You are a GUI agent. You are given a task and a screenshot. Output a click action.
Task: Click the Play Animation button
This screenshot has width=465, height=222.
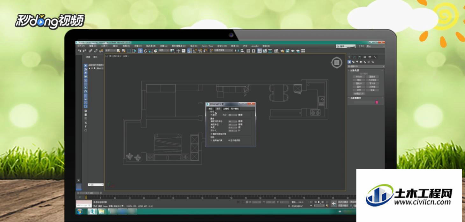pyautogui.click(x=319, y=202)
